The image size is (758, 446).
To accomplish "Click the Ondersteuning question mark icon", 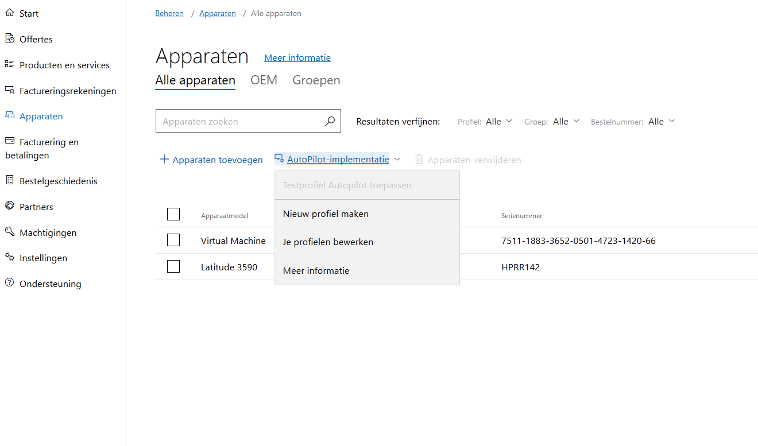I will [9, 283].
